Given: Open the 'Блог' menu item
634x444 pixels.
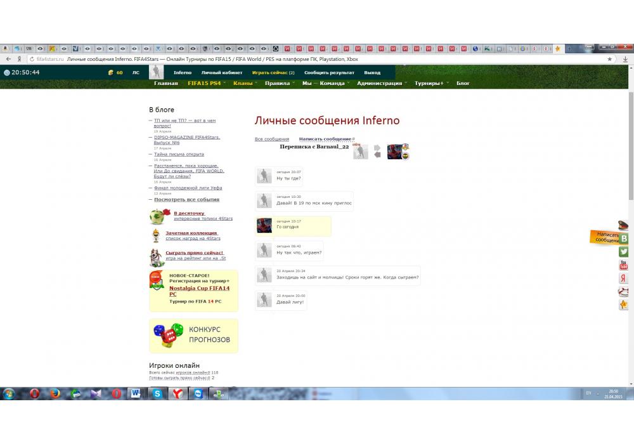Looking at the screenshot, I should tap(463, 83).
